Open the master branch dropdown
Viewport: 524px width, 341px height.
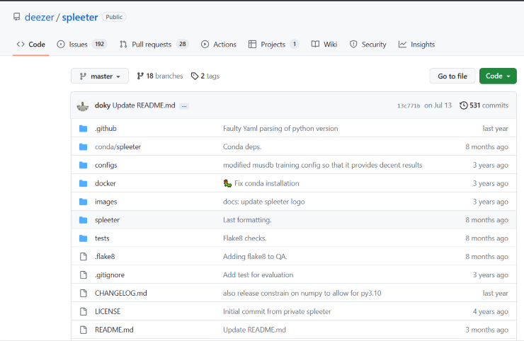[100, 76]
